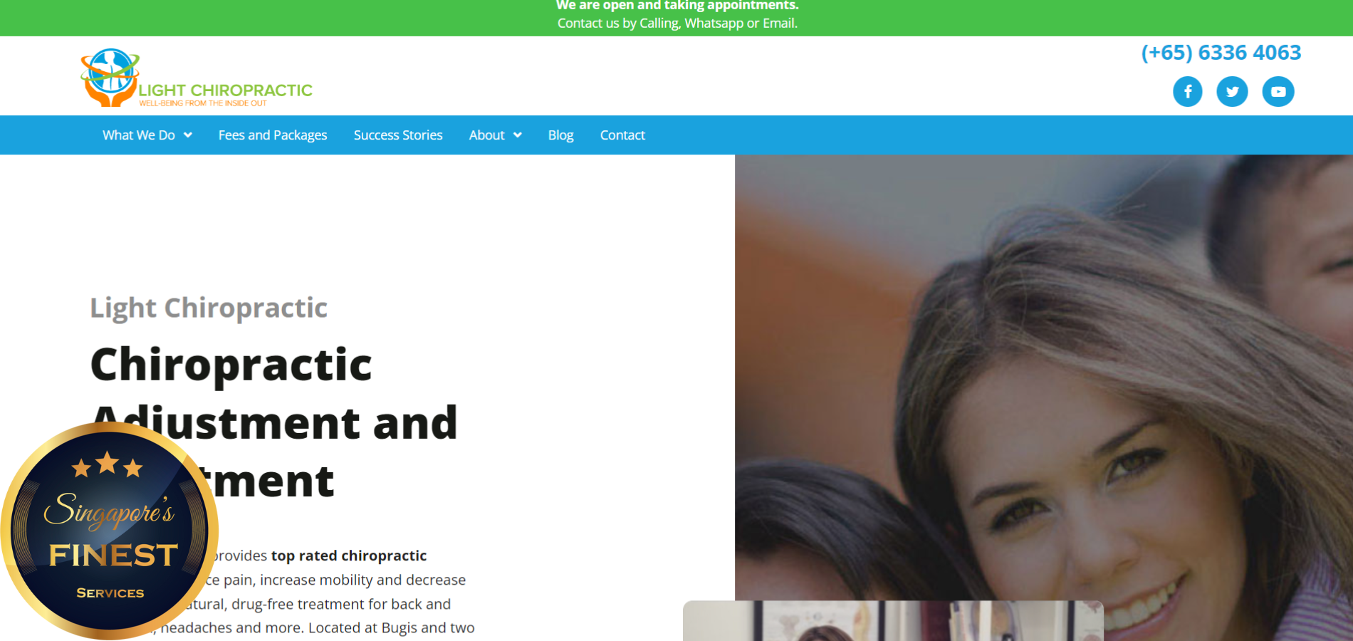Viewport: 1353px width, 641px height.
Task: Click the smiling woman hero image
Action: [x=1044, y=377]
